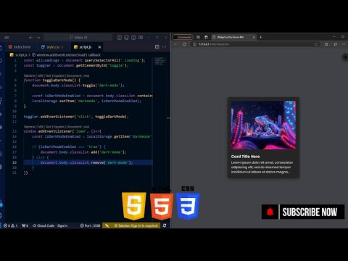This screenshot has height=261, width=348.
Task: Click Cloud Code - Sign in status
Action: pyautogui.click(x=50, y=225)
